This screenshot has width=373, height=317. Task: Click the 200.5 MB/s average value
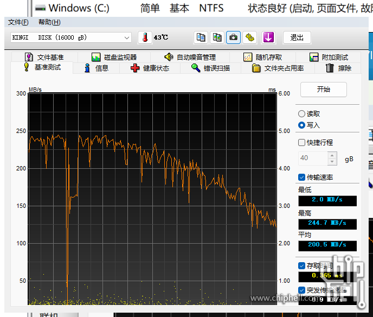coord(327,245)
